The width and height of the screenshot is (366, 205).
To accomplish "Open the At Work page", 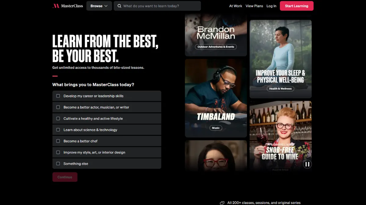I will coord(235,6).
